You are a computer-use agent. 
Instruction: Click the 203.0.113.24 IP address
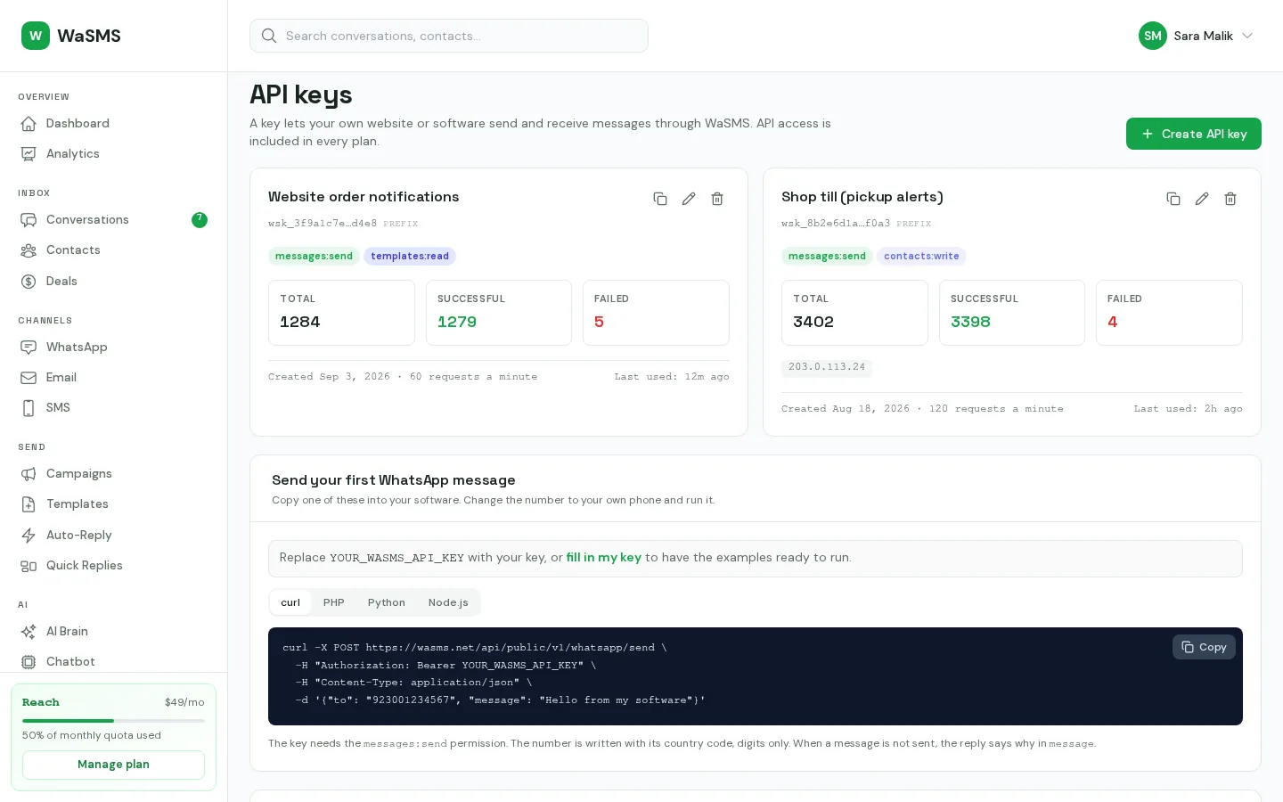pos(827,367)
